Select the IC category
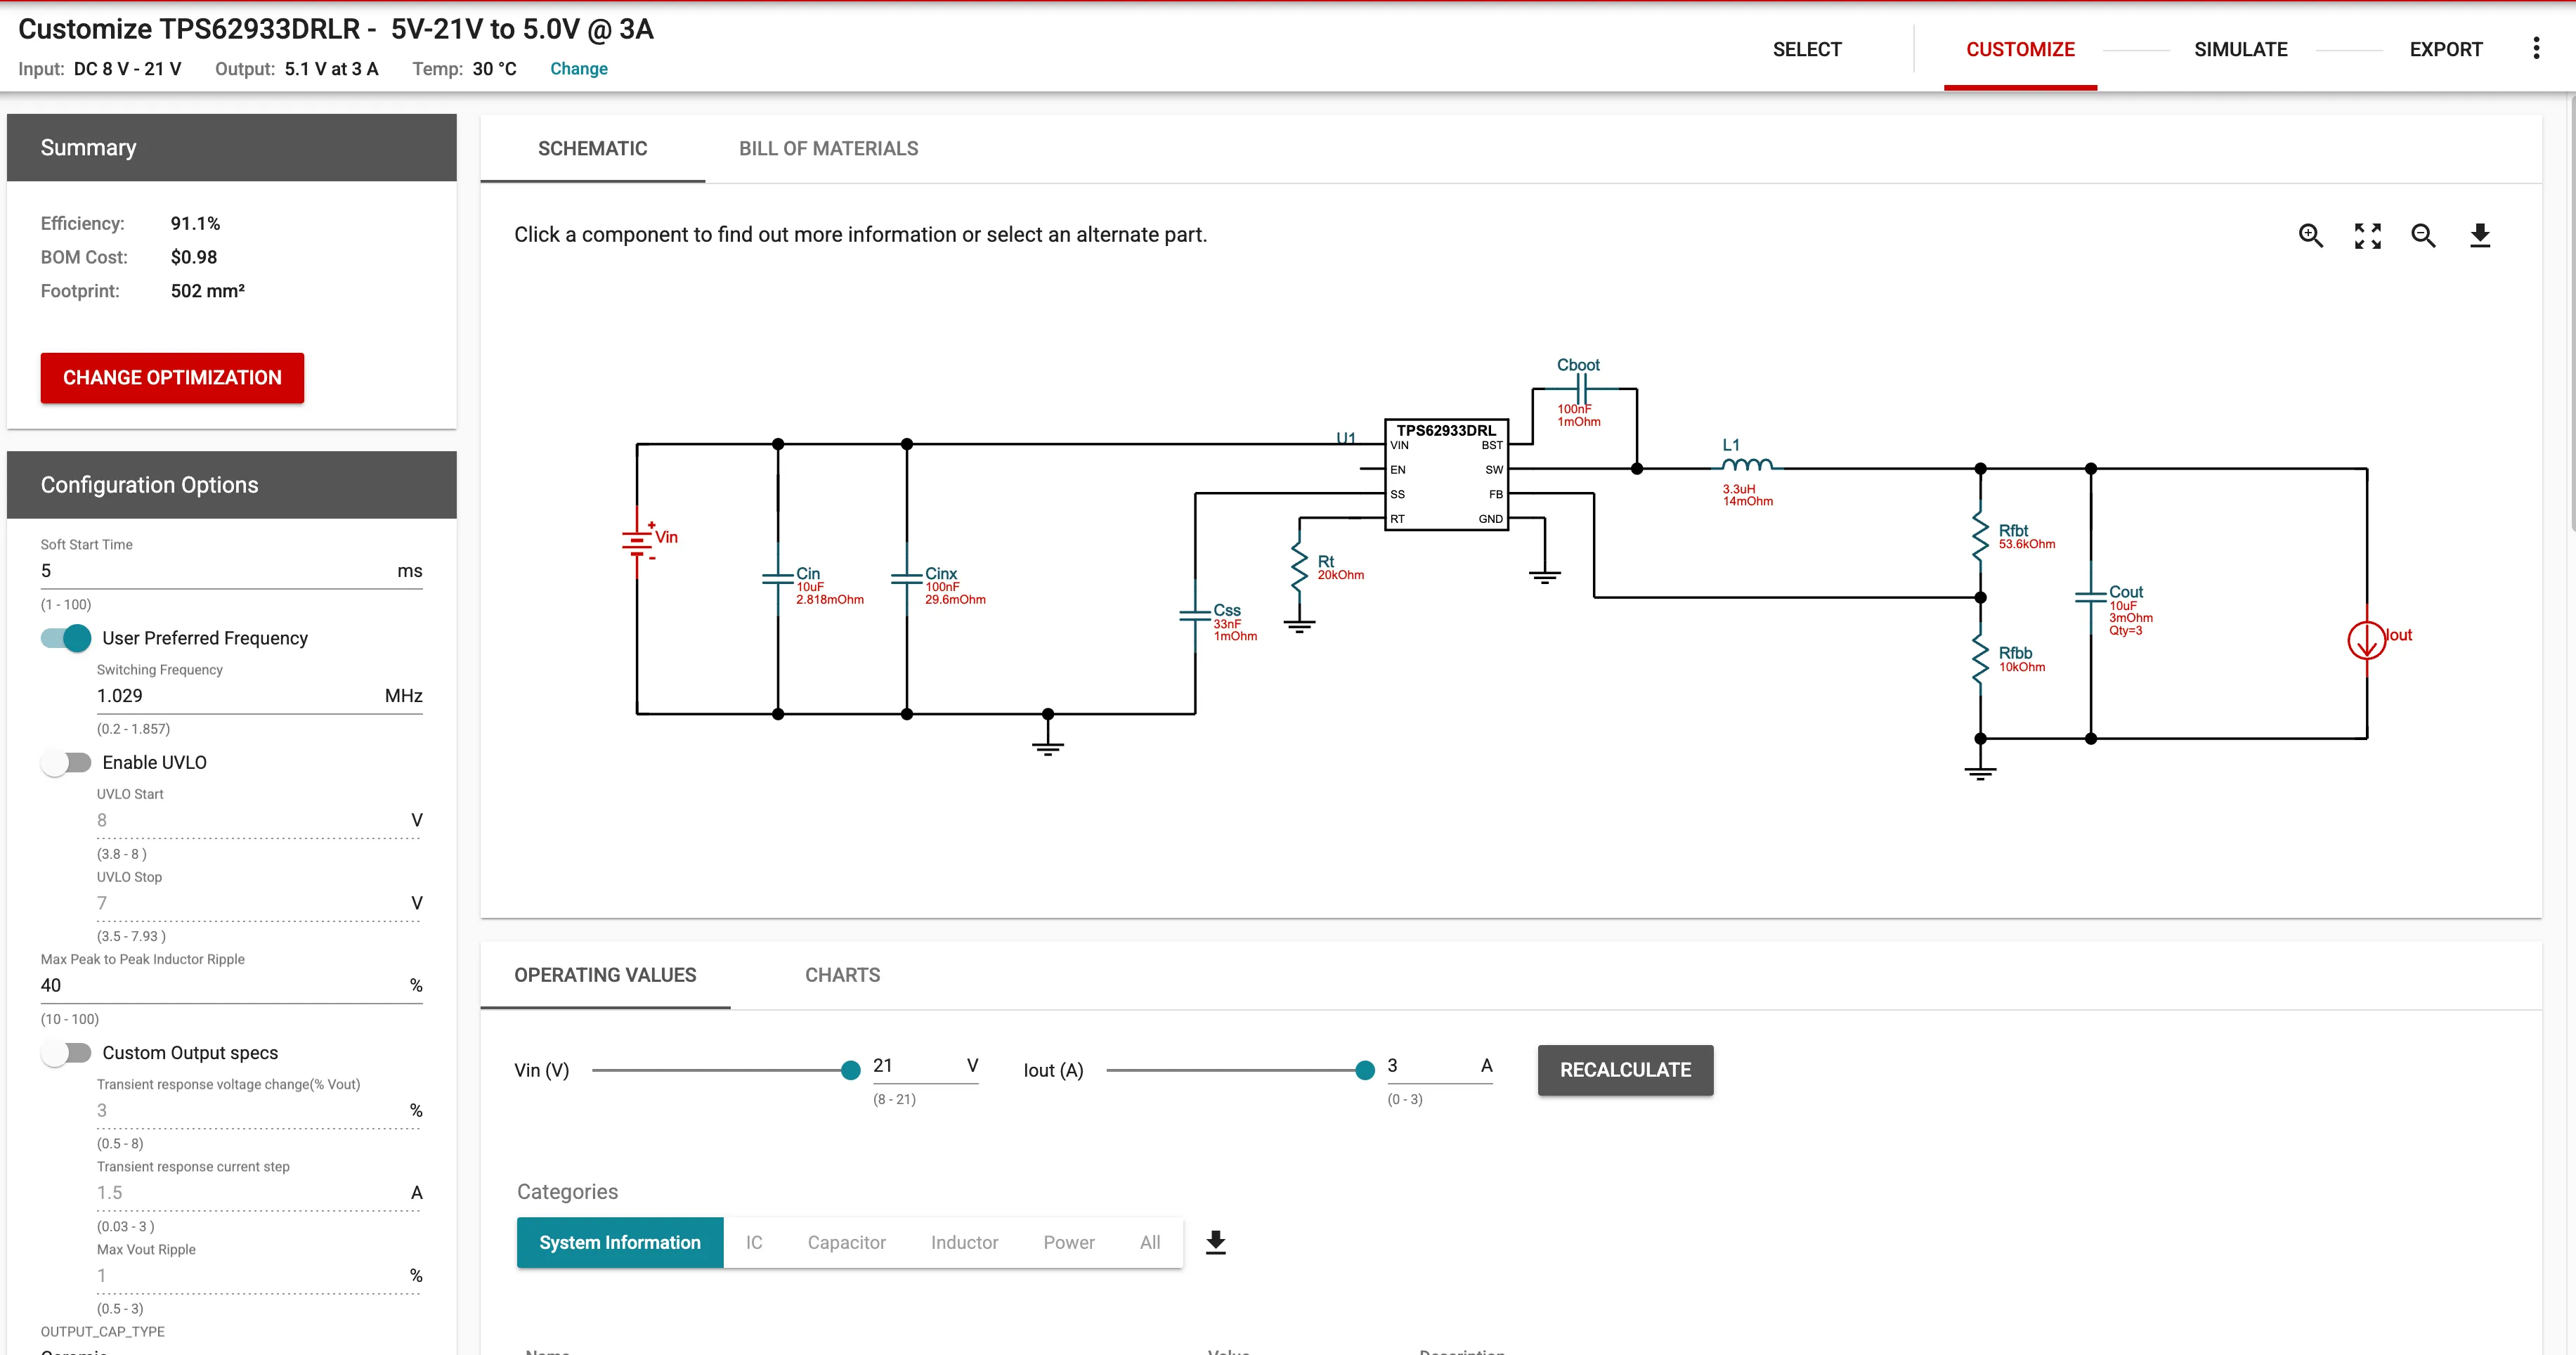Viewport: 2576px width, 1355px height. click(x=754, y=1242)
